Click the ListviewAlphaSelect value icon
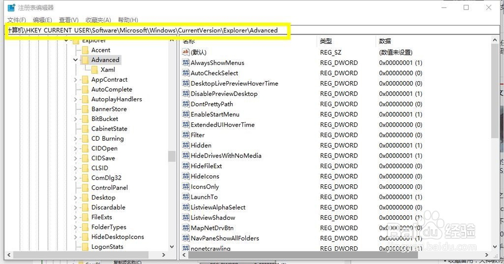The width and height of the screenshot is (504, 264). coord(186,207)
